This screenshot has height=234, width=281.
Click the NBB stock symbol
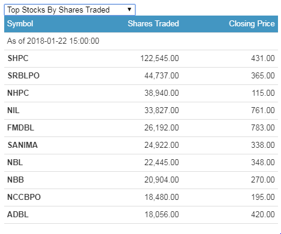16,180
